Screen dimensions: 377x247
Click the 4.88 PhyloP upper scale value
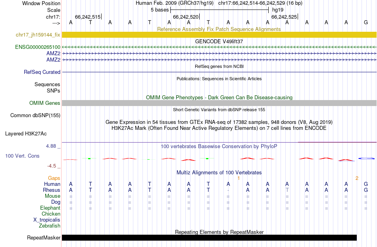(51, 146)
